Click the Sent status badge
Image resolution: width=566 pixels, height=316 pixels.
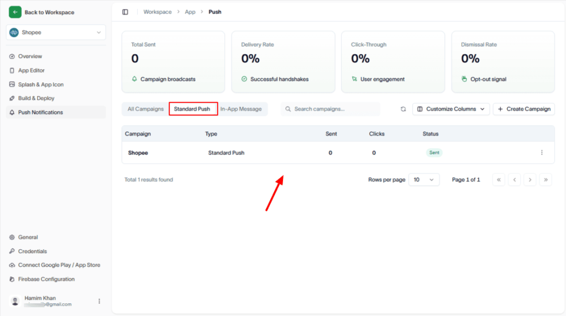434,152
